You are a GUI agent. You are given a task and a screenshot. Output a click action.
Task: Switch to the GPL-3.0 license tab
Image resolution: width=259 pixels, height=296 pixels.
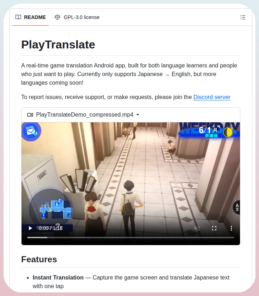tap(77, 17)
